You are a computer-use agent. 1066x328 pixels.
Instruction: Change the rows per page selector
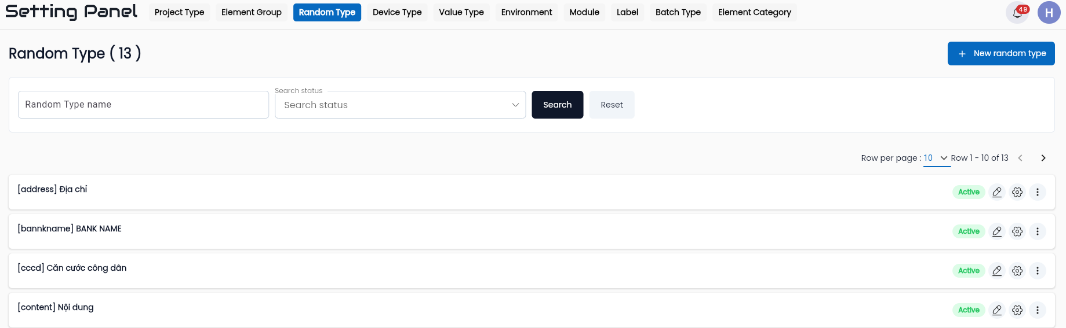pos(936,158)
